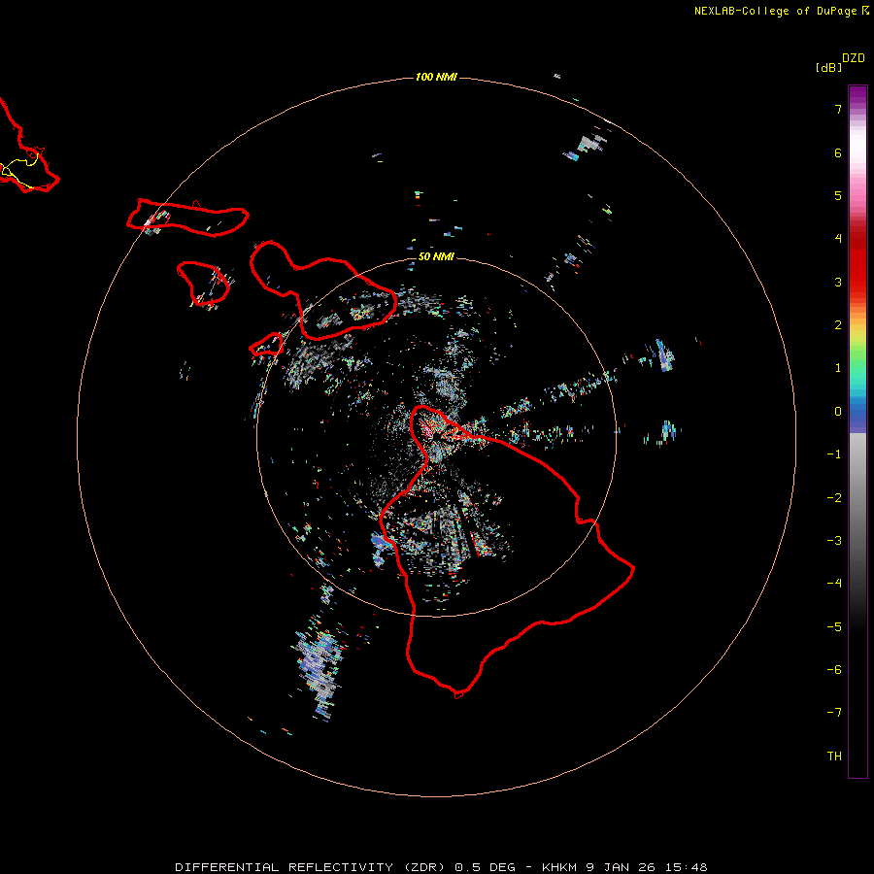This screenshot has width=874, height=874.
Task: Click the -3 value label on the color scale
Action: pyautogui.click(x=834, y=540)
